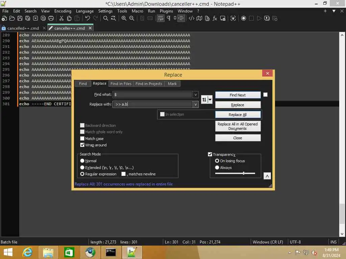Click the Save All toolbar icon
The height and width of the screenshot is (259, 346).
[x=28, y=18]
